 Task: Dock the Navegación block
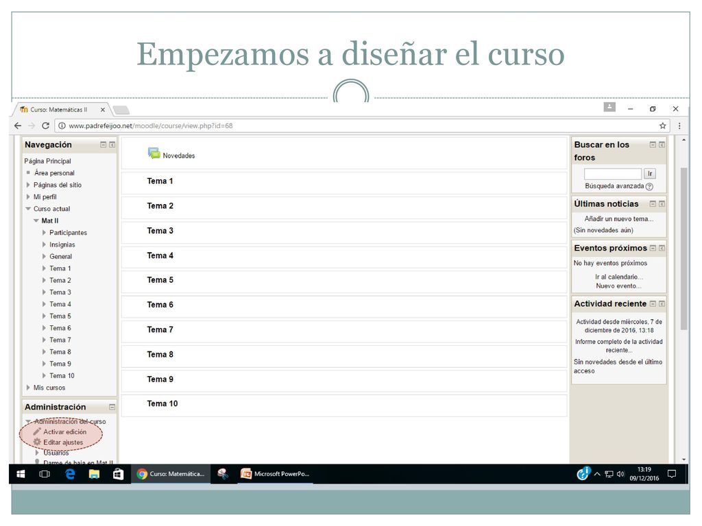coord(112,145)
